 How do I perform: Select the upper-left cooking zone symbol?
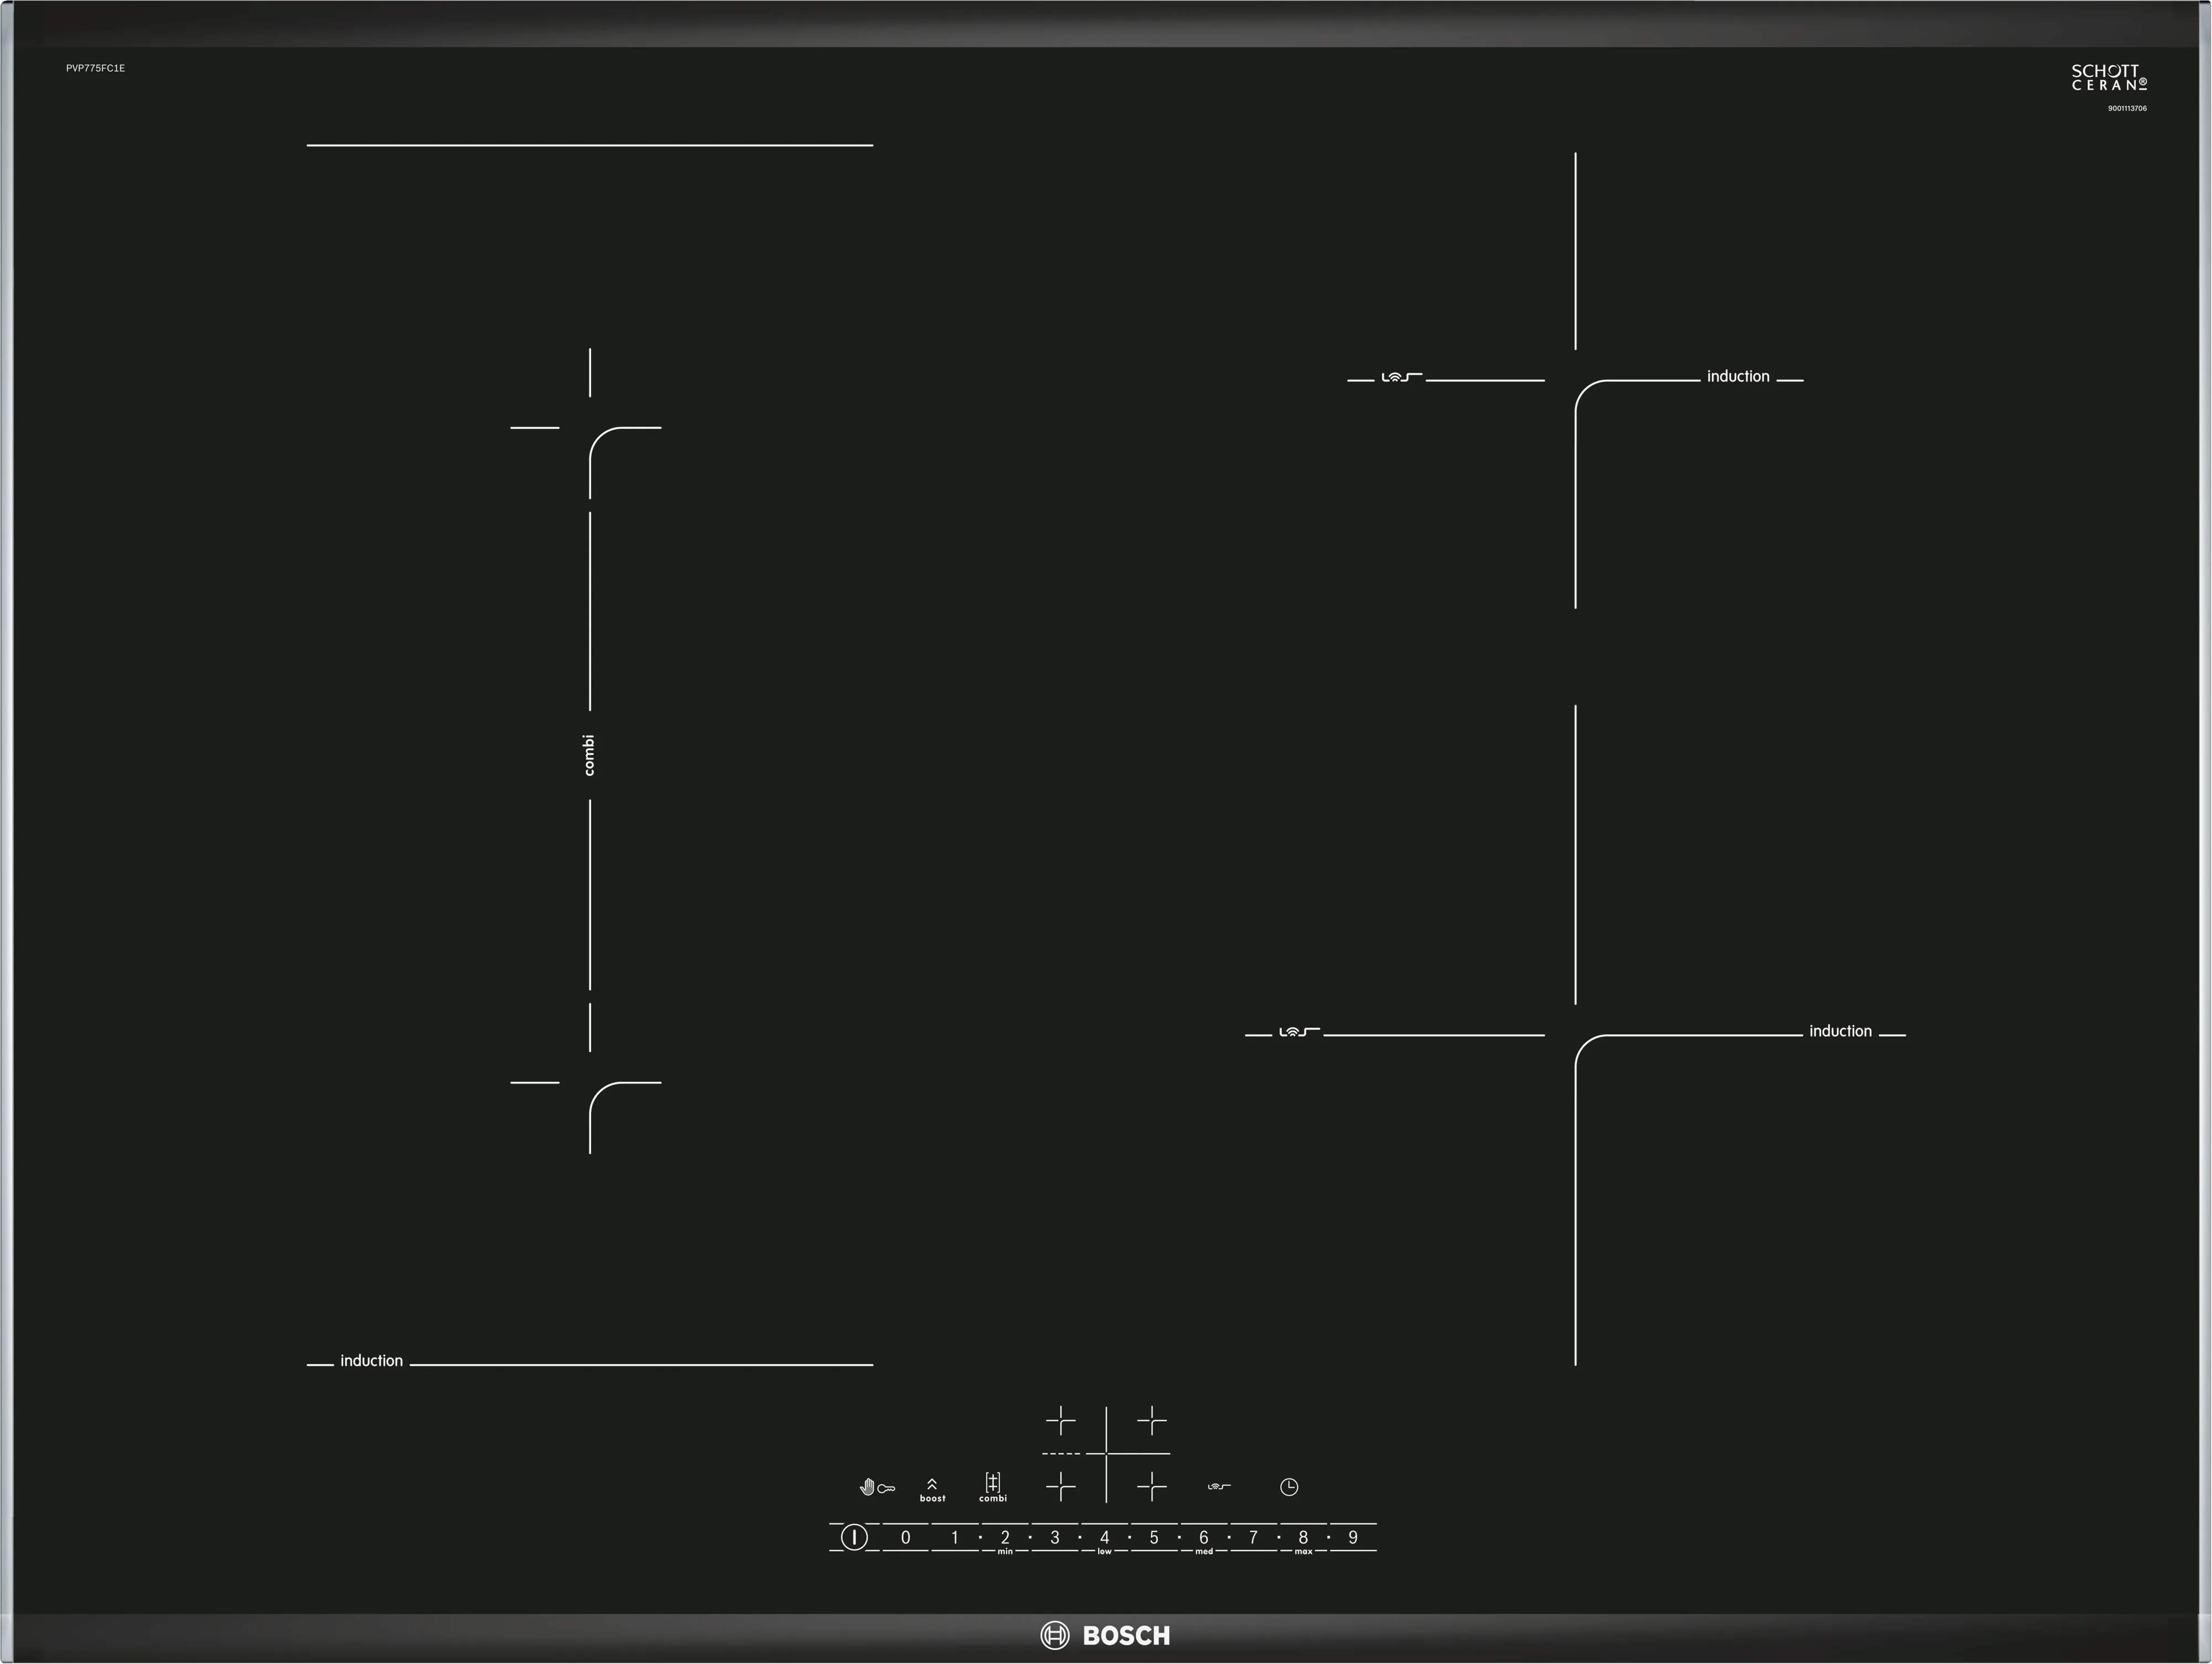click(x=1060, y=1421)
